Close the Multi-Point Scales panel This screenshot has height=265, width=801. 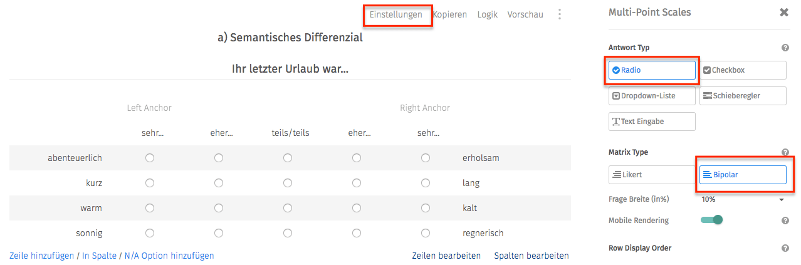[784, 13]
